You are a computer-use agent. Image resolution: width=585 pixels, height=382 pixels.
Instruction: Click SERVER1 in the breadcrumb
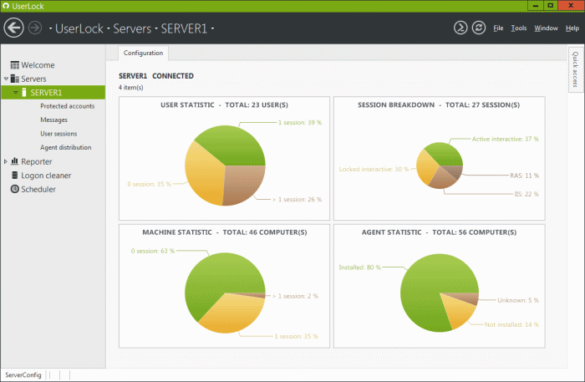[x=184, y=28]
